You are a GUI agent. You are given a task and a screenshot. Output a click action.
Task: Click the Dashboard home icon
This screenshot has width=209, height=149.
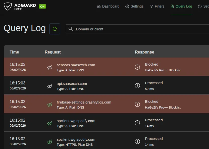click(99, 6)
